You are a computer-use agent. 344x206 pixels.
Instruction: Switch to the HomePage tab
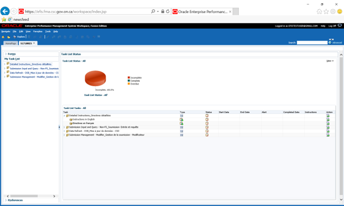[11, 43]
